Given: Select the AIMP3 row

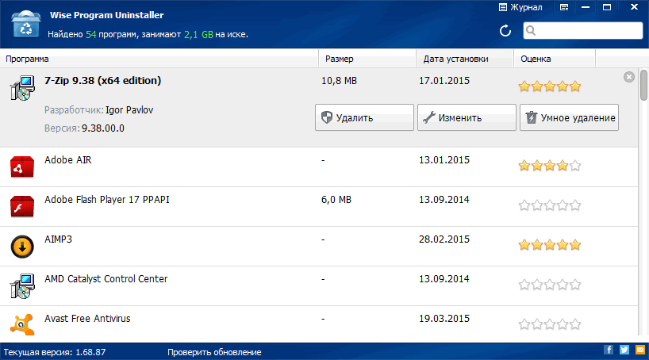Looking at the screenshot, I should click(x=319, y=246).
